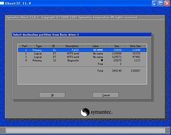The width and height of the screenshot is (171, 135).
Task: Click the Free space entry
Action: [100, 64]
